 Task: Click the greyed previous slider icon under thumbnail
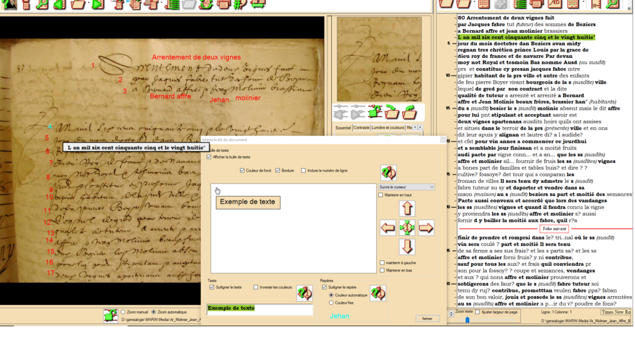coord(340,112)
